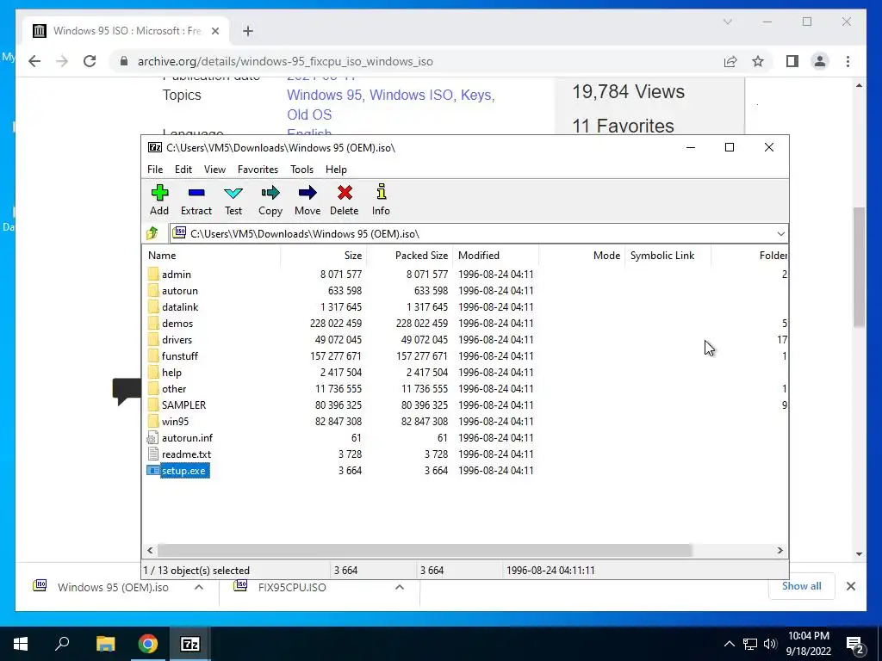Click Show all downloads
This screenshot has height=661, width=882.
(801, 586)
